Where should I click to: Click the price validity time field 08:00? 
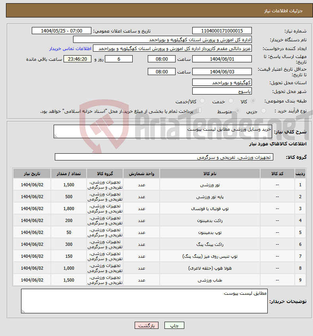click(x=162, y=72)
